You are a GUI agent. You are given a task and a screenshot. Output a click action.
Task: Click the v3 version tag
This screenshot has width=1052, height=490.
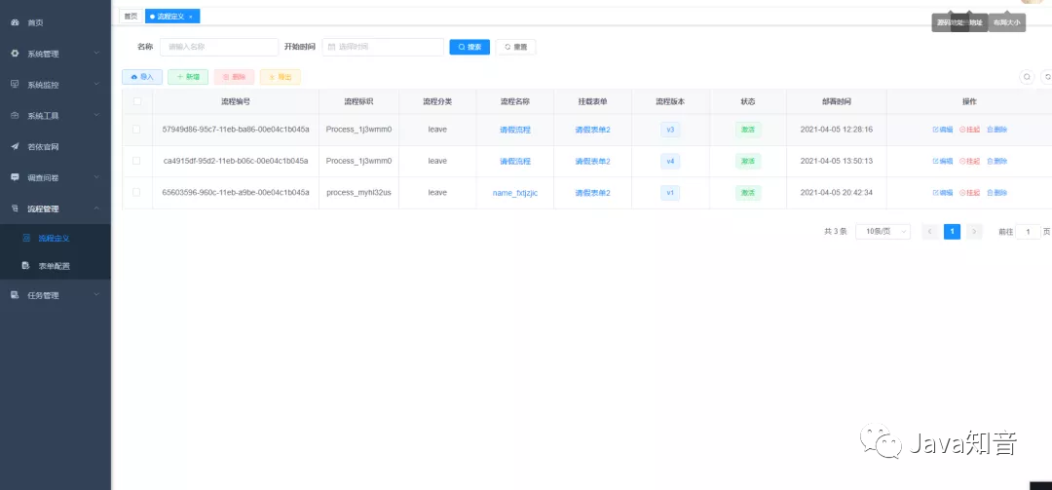tap(670, 130)
